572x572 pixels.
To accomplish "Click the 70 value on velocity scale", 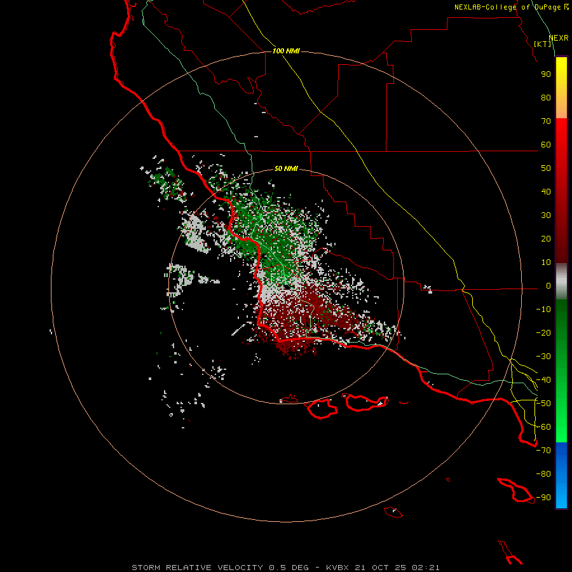I will pos(546,121).
